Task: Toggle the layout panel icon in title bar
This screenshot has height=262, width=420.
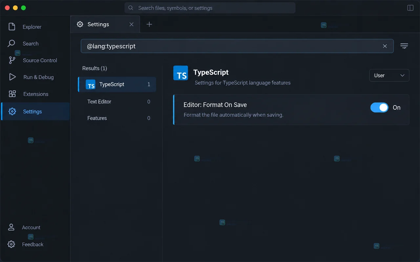Action: (410, 8)
